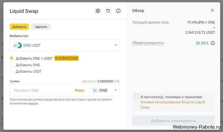The image size is (223, 132).
Task: Click the Макс button
Action: point(80,90)
